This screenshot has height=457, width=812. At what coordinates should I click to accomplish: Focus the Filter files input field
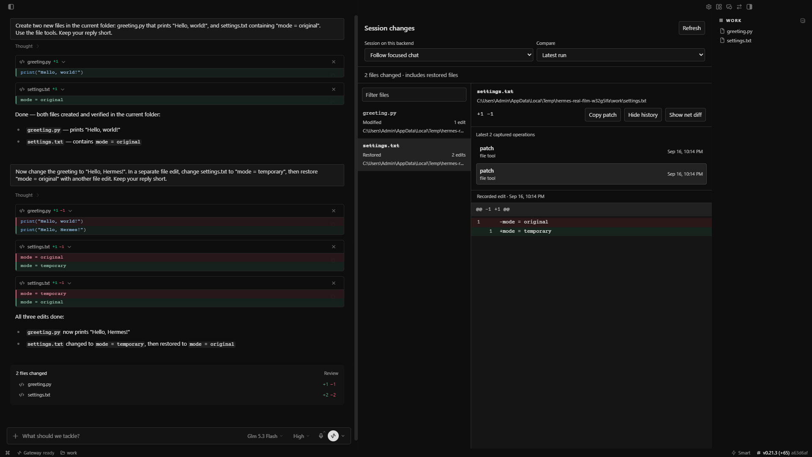414,95
